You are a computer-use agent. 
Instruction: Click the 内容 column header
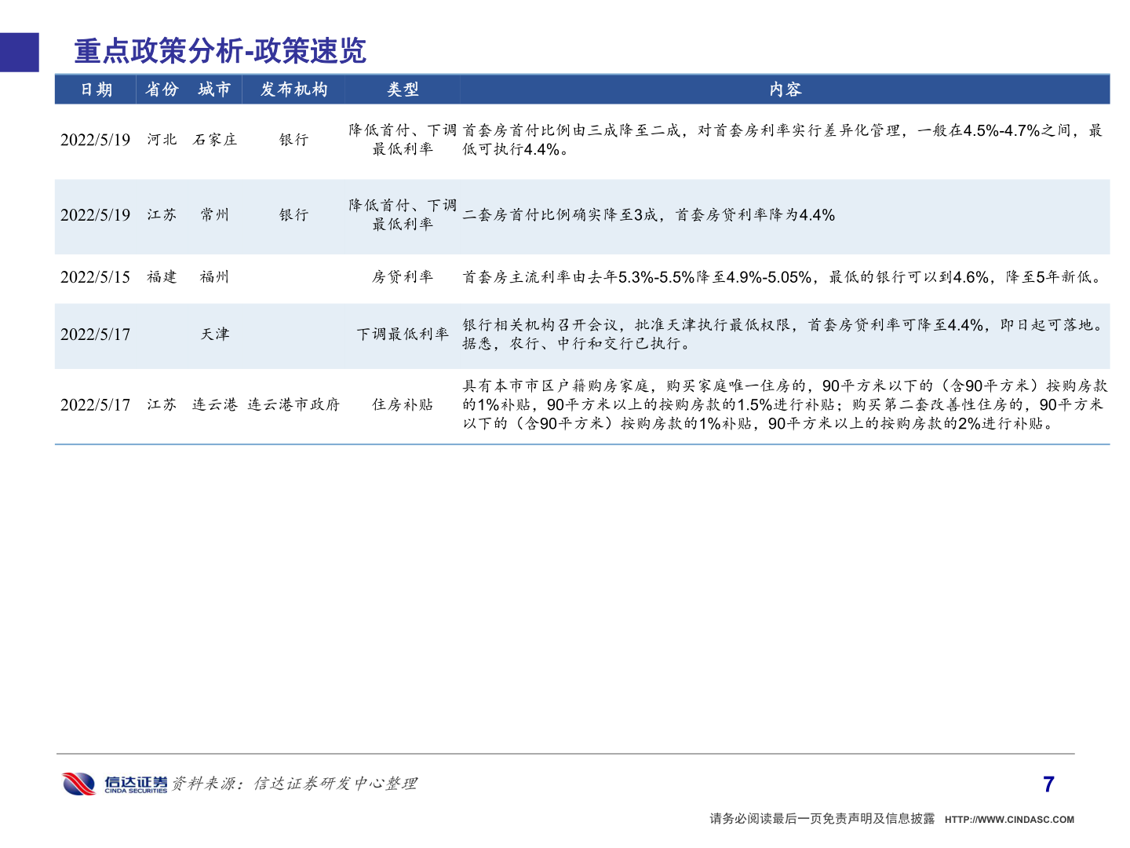[786, 90]
